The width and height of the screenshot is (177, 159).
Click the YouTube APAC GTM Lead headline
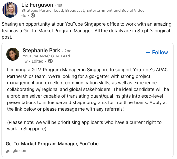[46, 56]
